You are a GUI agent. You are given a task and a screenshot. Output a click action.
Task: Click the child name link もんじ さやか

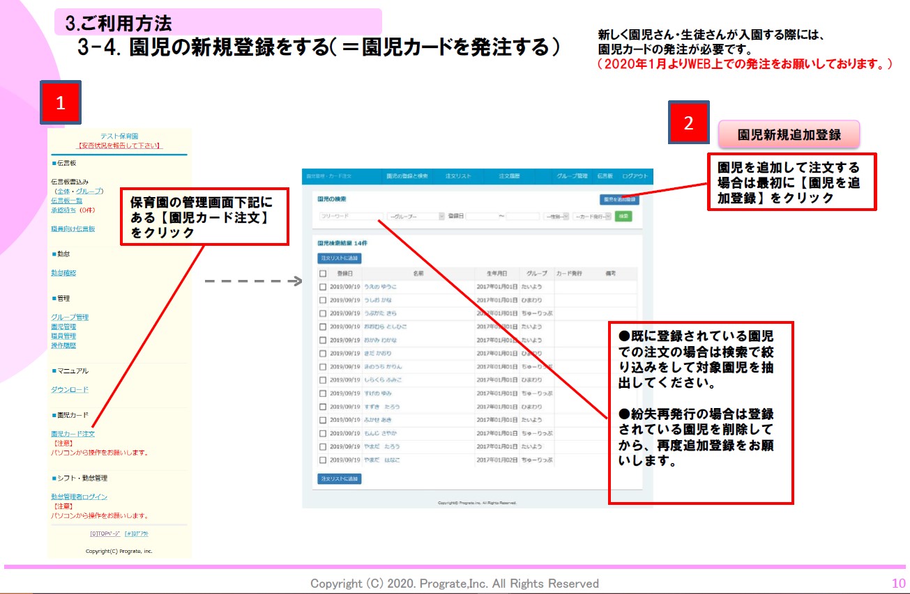click(380, 433)
